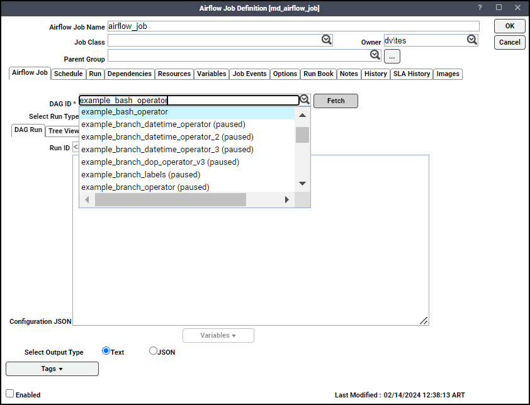Open the Resources tab
The height and width of the screenshot is (405, 530).
tap(174, 74)
